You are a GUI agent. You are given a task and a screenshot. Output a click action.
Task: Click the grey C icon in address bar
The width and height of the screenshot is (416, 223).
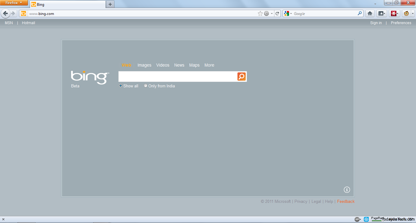pos(266,13)
